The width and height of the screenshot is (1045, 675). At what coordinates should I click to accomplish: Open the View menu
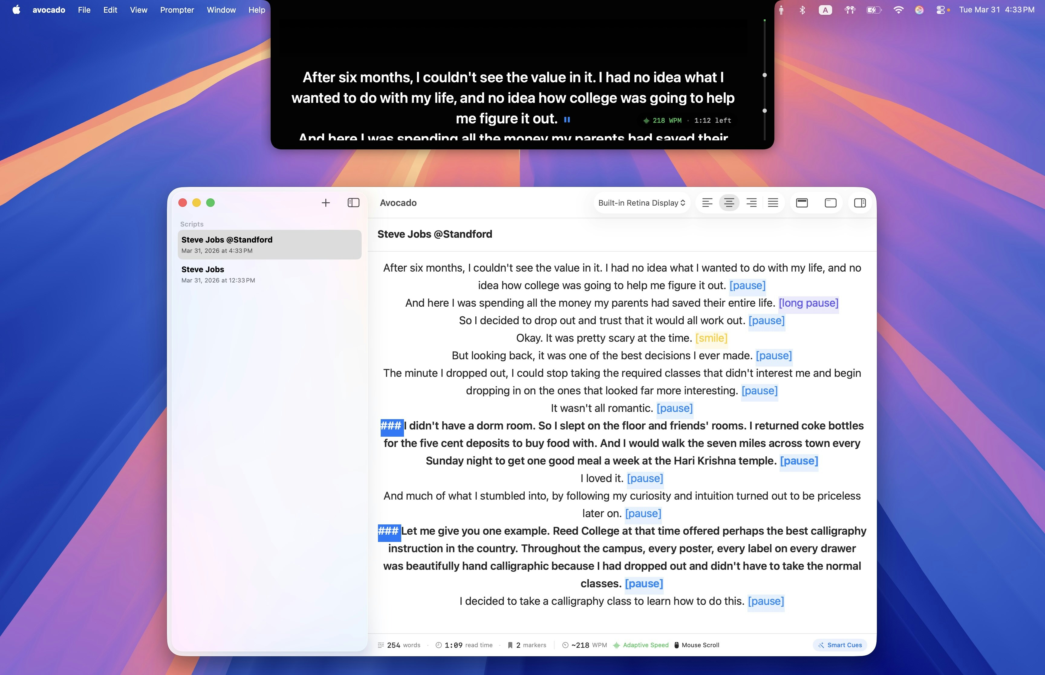[x=138, y=10]
